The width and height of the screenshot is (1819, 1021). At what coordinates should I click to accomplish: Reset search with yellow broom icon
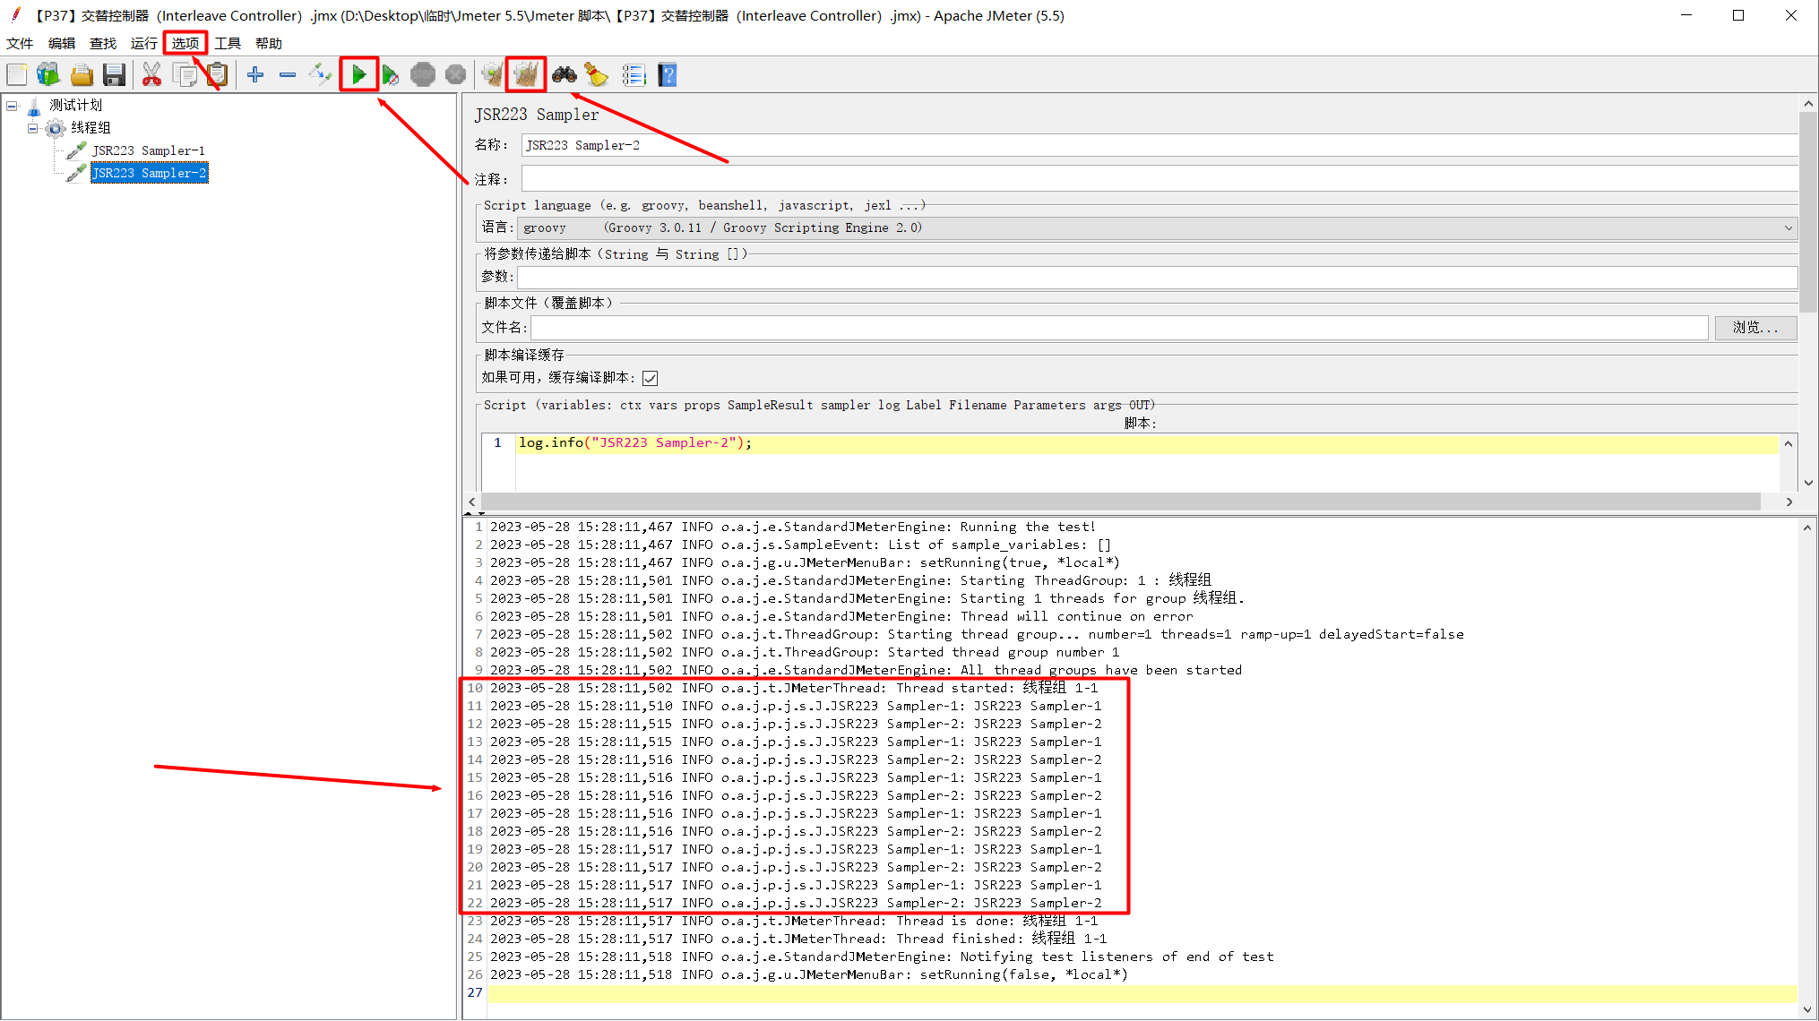[x=597, y=74]
